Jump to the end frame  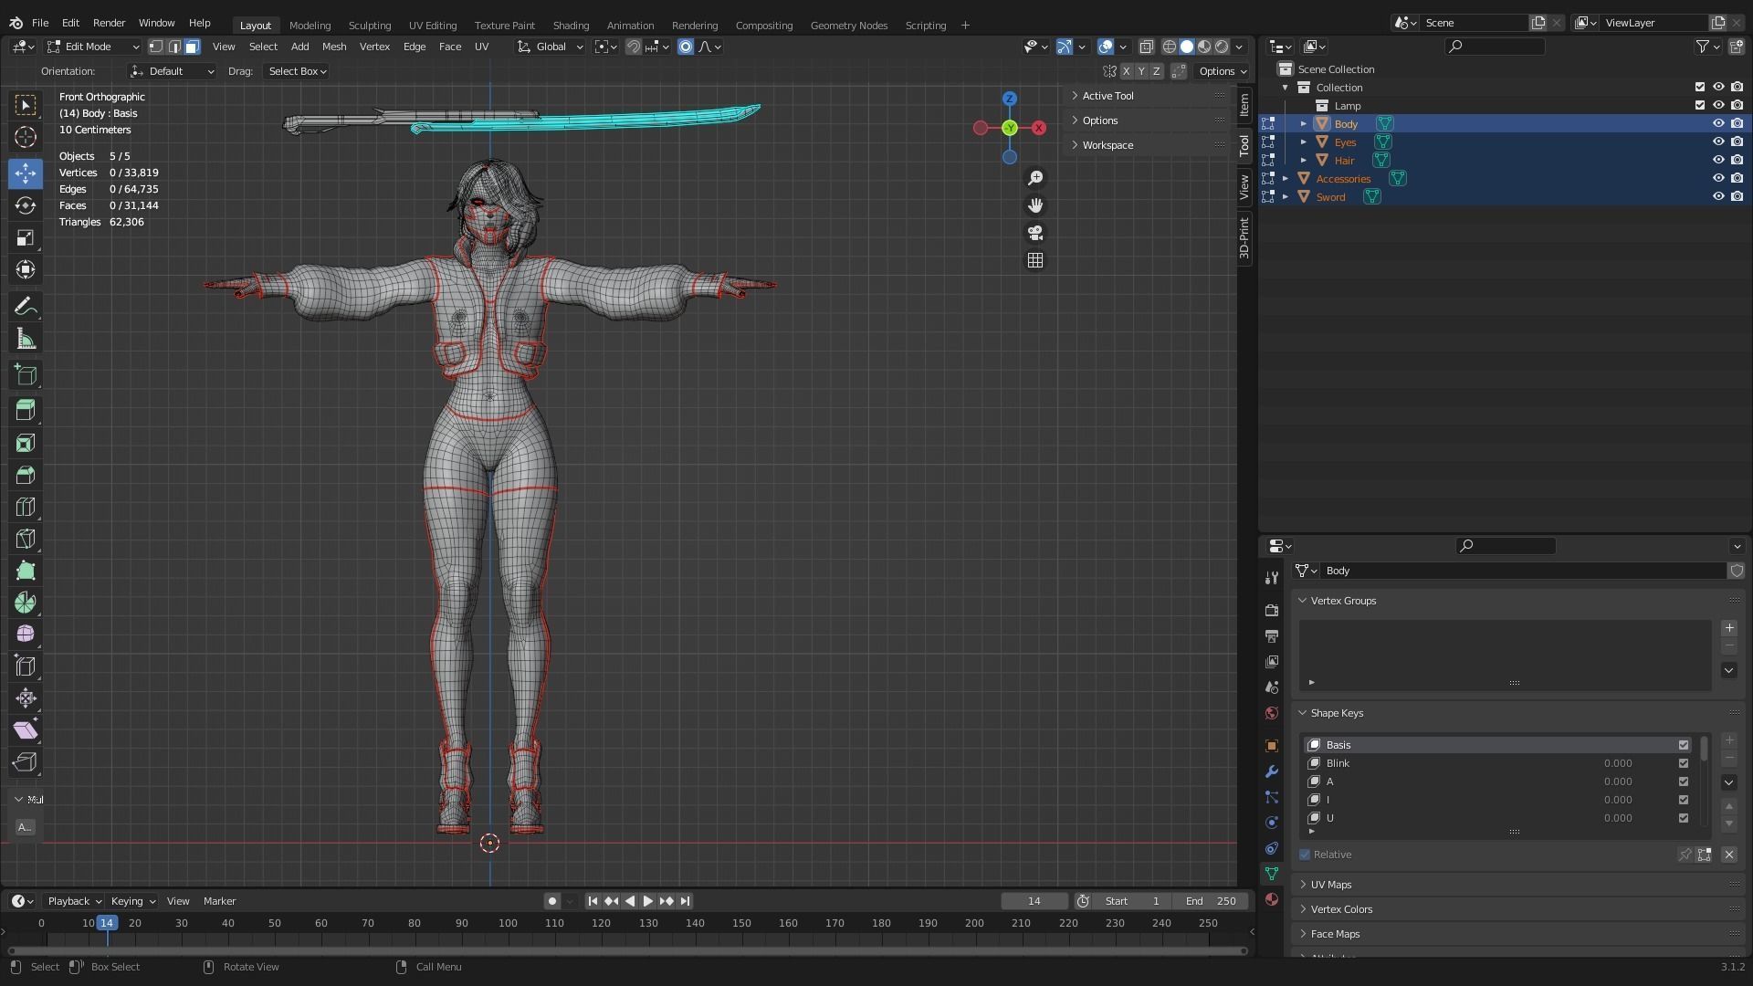[686, 901]
